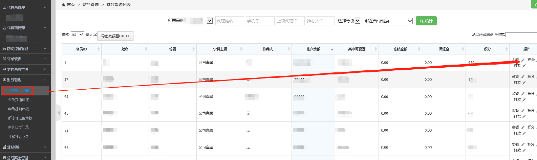Focus the 手机号 input field

point(260,21)
